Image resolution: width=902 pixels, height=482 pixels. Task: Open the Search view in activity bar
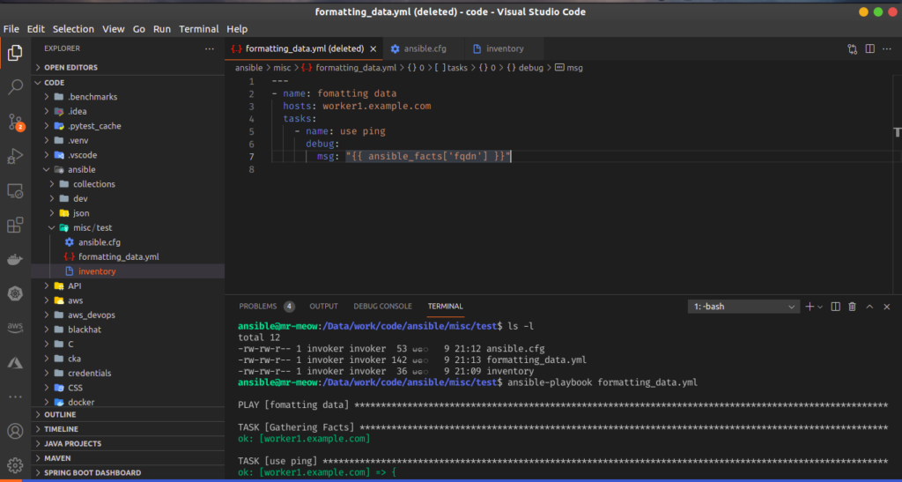[15, 87]
